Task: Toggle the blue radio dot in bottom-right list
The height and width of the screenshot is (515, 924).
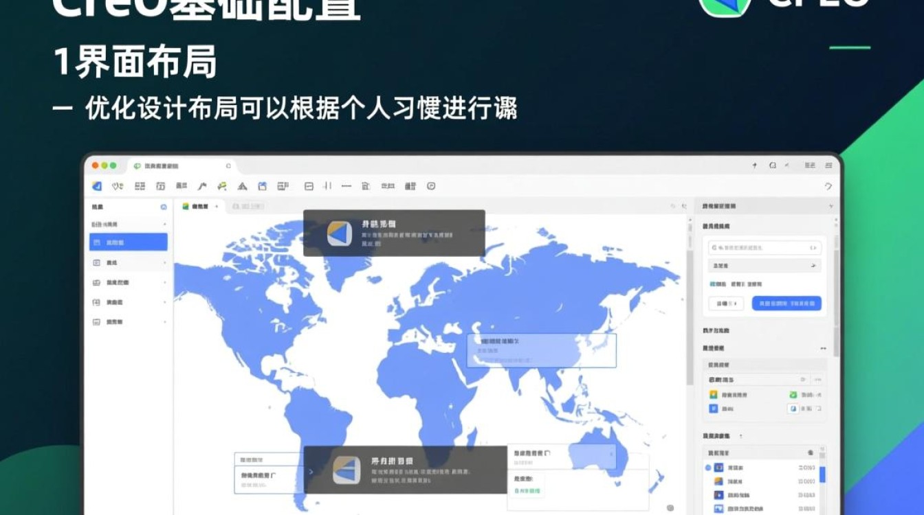Action: pyautogui.click(x=708, y=468)
